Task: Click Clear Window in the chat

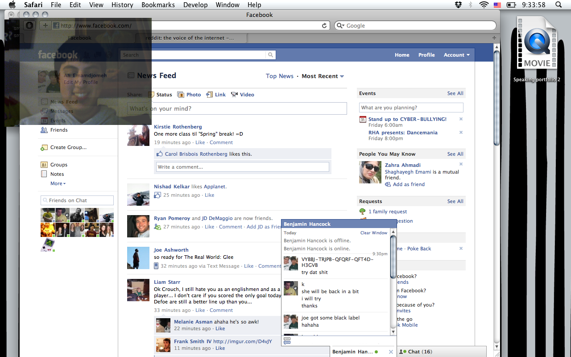Action: click(374, 233)
